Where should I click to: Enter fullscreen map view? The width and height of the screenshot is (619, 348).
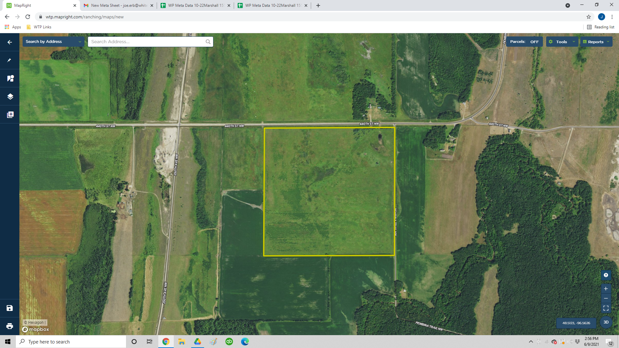(x=606, y=308)
